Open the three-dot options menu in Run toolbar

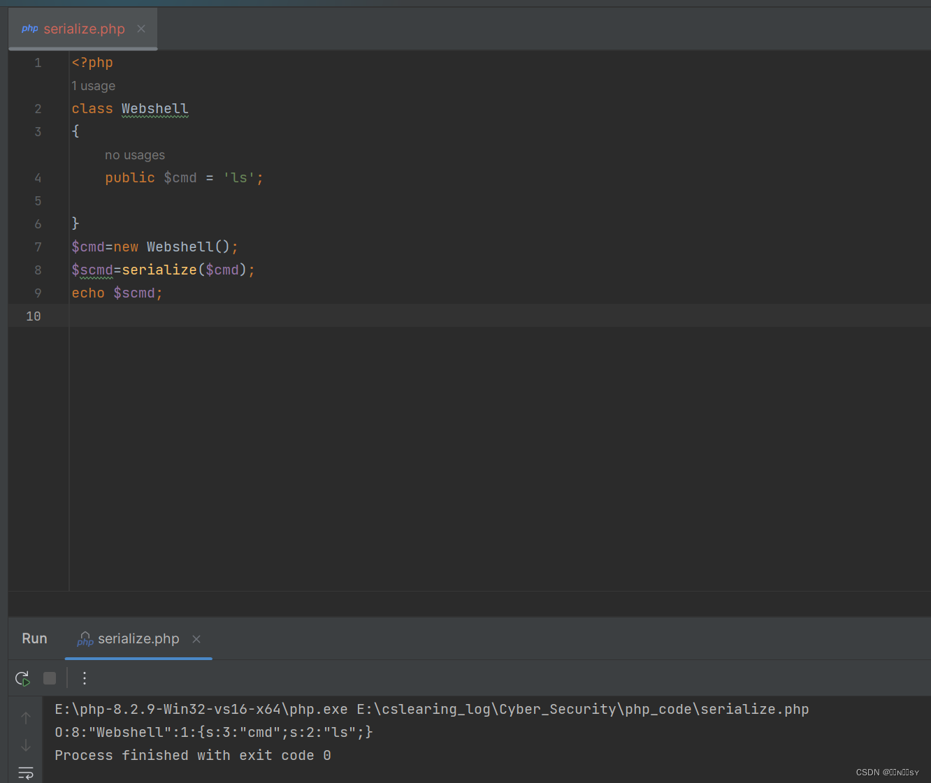click(84, 678)
